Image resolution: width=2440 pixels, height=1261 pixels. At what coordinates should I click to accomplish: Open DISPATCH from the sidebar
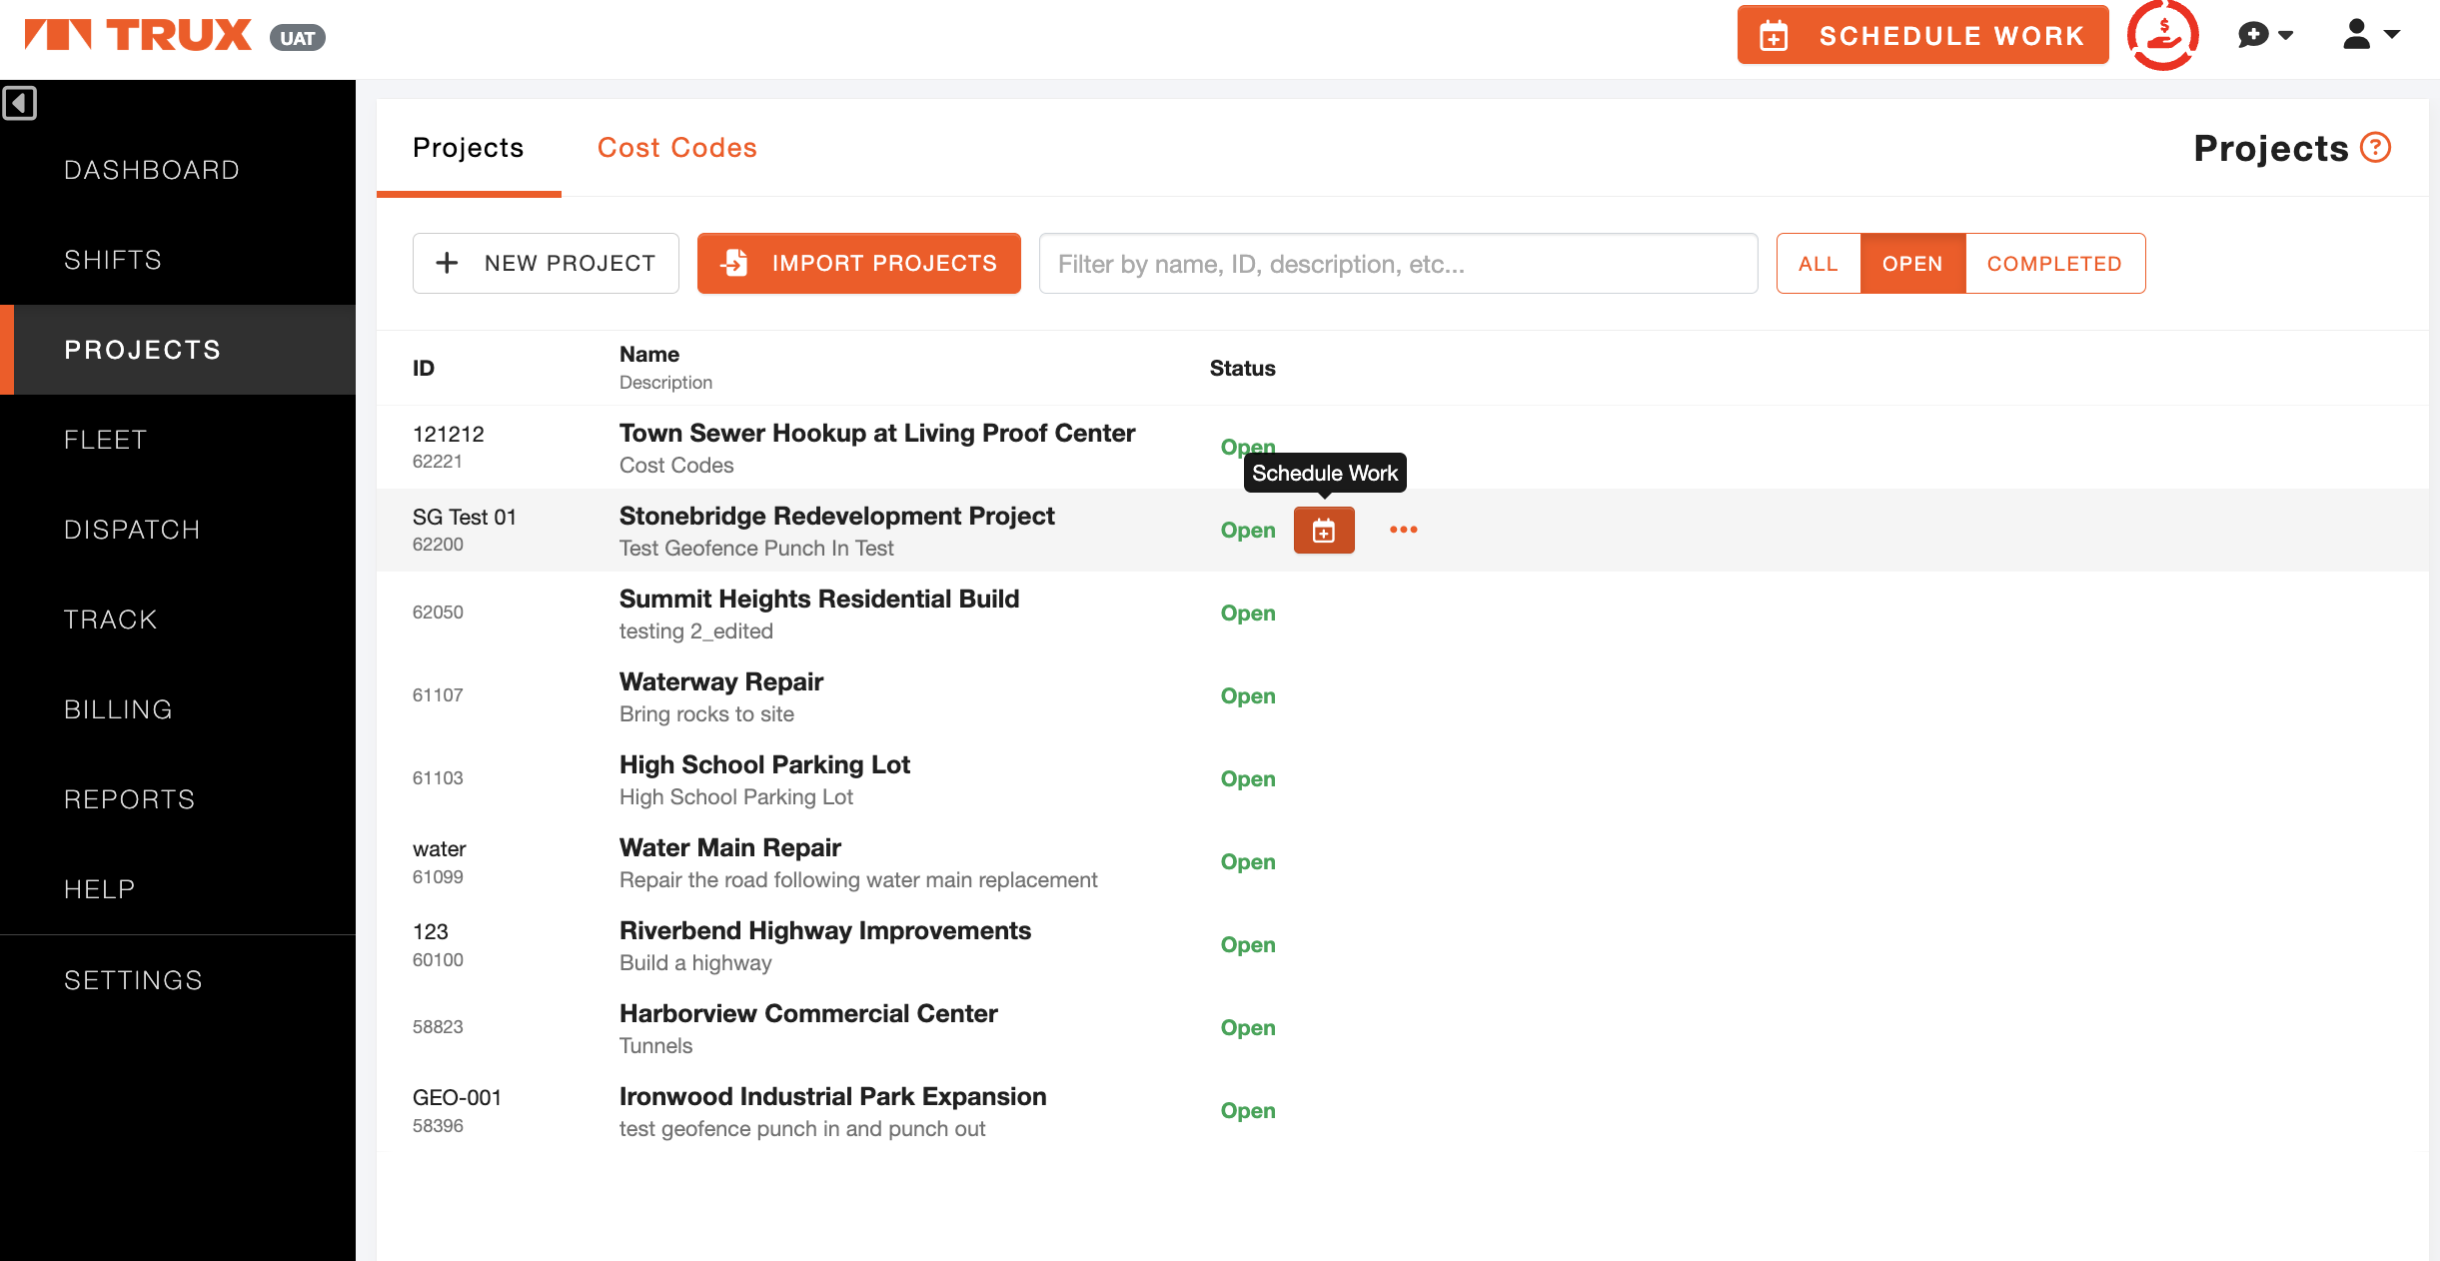[x=132, y=530]
